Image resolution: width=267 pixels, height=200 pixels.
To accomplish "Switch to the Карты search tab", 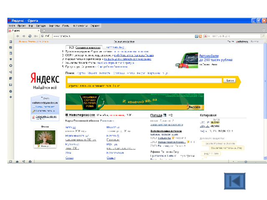I will (x=81, y=73).
